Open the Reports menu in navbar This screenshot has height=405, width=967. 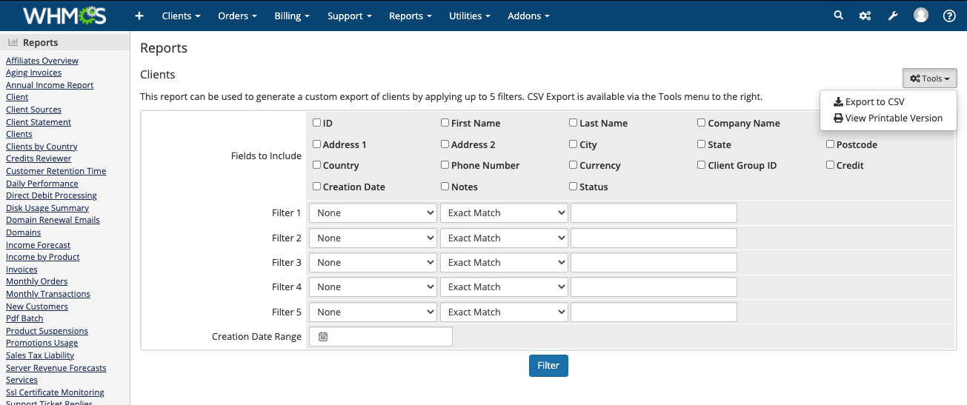click(x=411, y=16)
